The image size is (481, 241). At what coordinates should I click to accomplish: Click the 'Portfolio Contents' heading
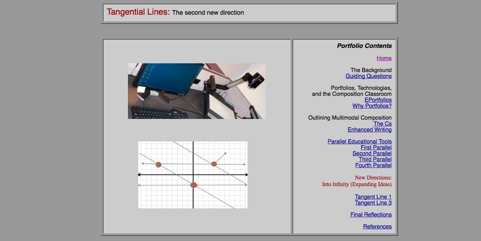(364, 46)
